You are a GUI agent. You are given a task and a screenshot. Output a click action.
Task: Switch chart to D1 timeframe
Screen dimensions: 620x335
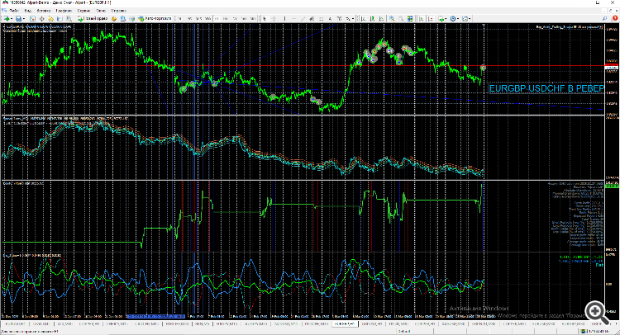point(235,18)
